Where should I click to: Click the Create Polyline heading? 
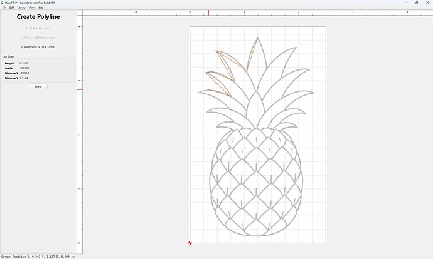tap(38, 16)
